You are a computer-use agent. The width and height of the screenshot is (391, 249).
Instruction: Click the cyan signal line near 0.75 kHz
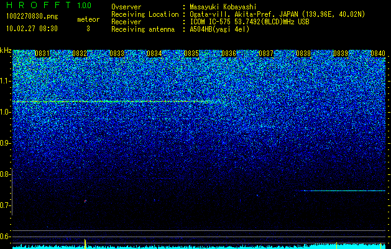click(x=343, y=191)
